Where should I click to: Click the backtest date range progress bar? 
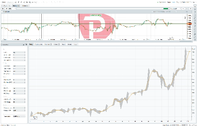[x=93, y=9]
